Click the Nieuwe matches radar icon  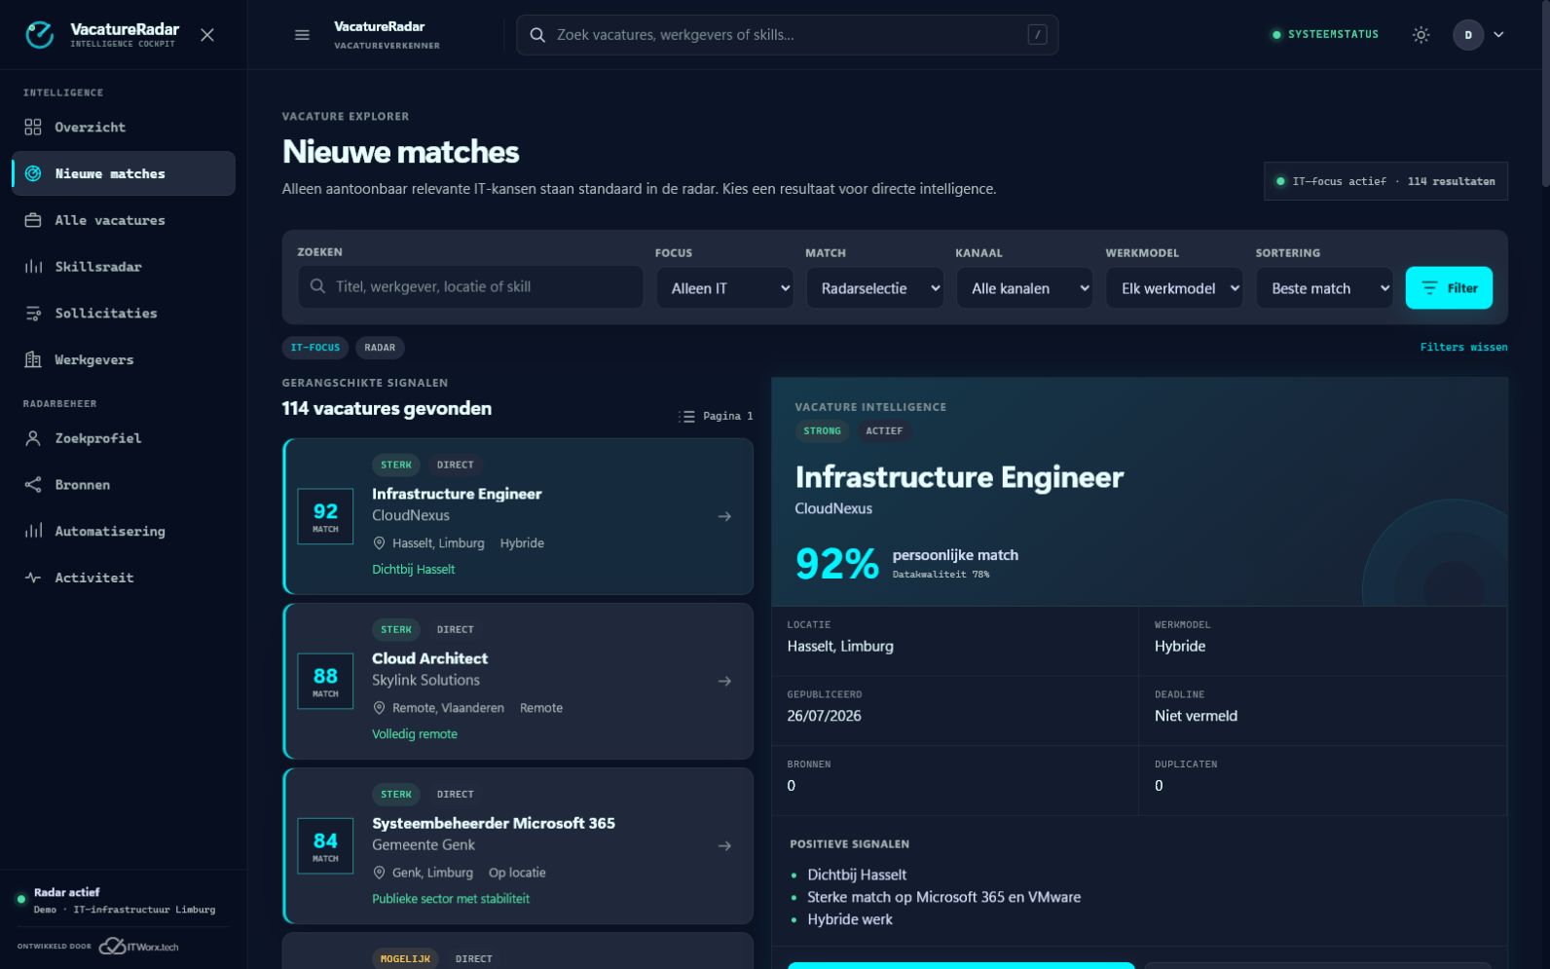(33, 174)
